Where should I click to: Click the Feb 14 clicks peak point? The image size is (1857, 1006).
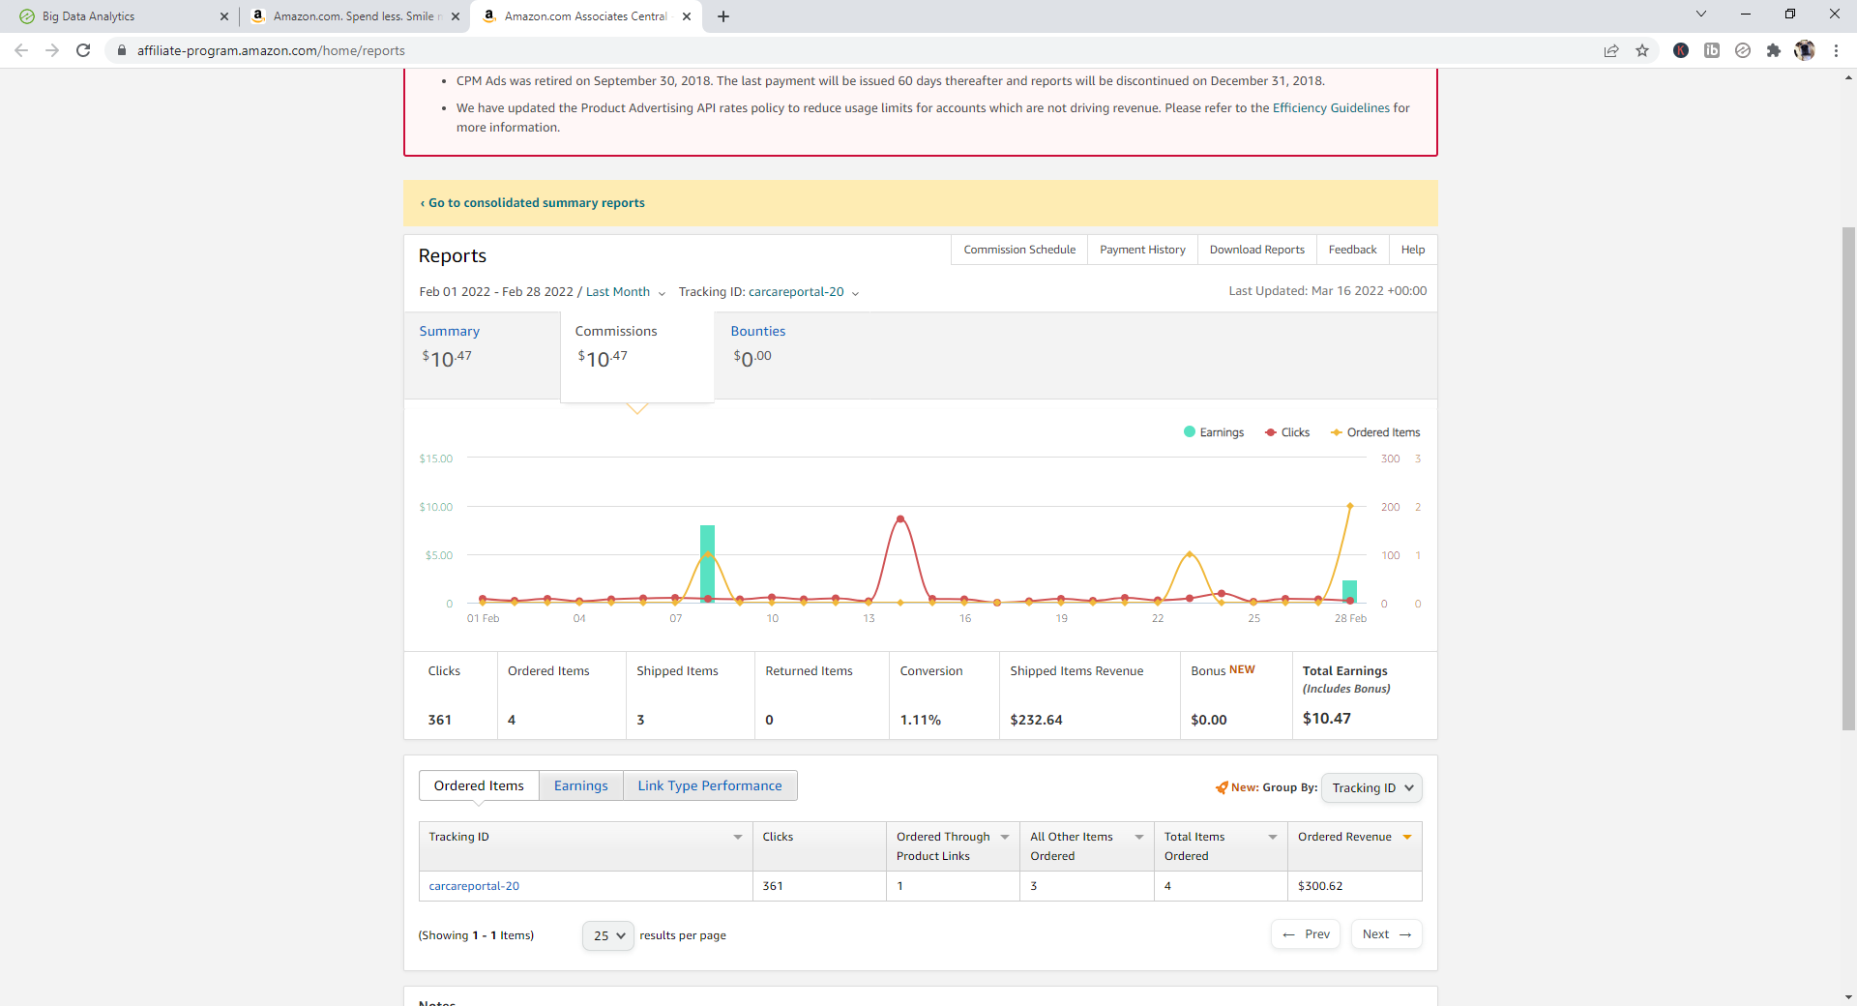(900, 519)
